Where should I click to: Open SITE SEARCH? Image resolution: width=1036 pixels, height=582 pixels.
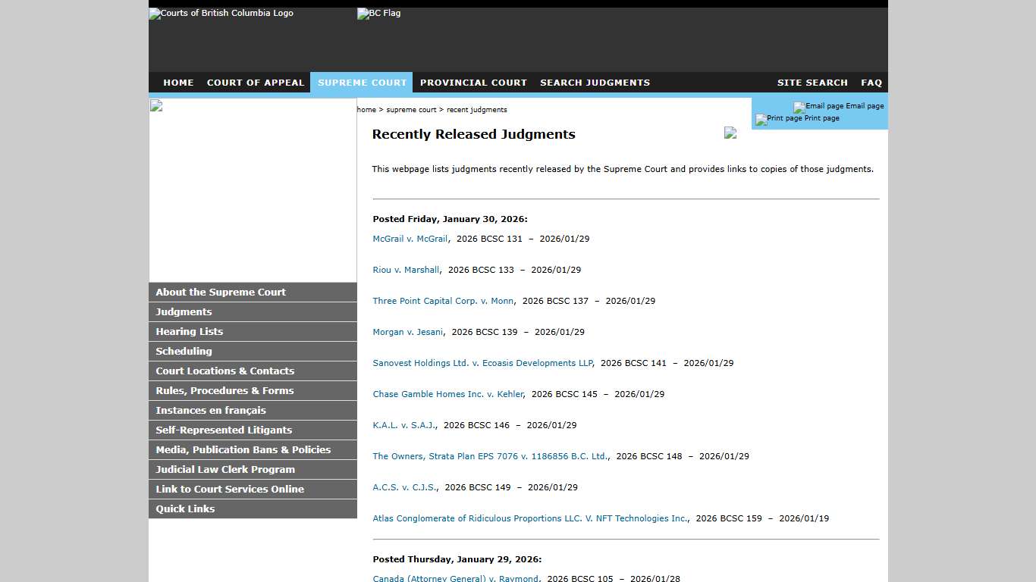[x=812, y=83]
